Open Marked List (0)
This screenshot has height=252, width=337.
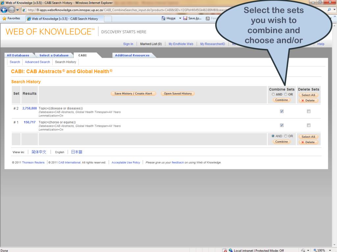[x=151, y=44]
